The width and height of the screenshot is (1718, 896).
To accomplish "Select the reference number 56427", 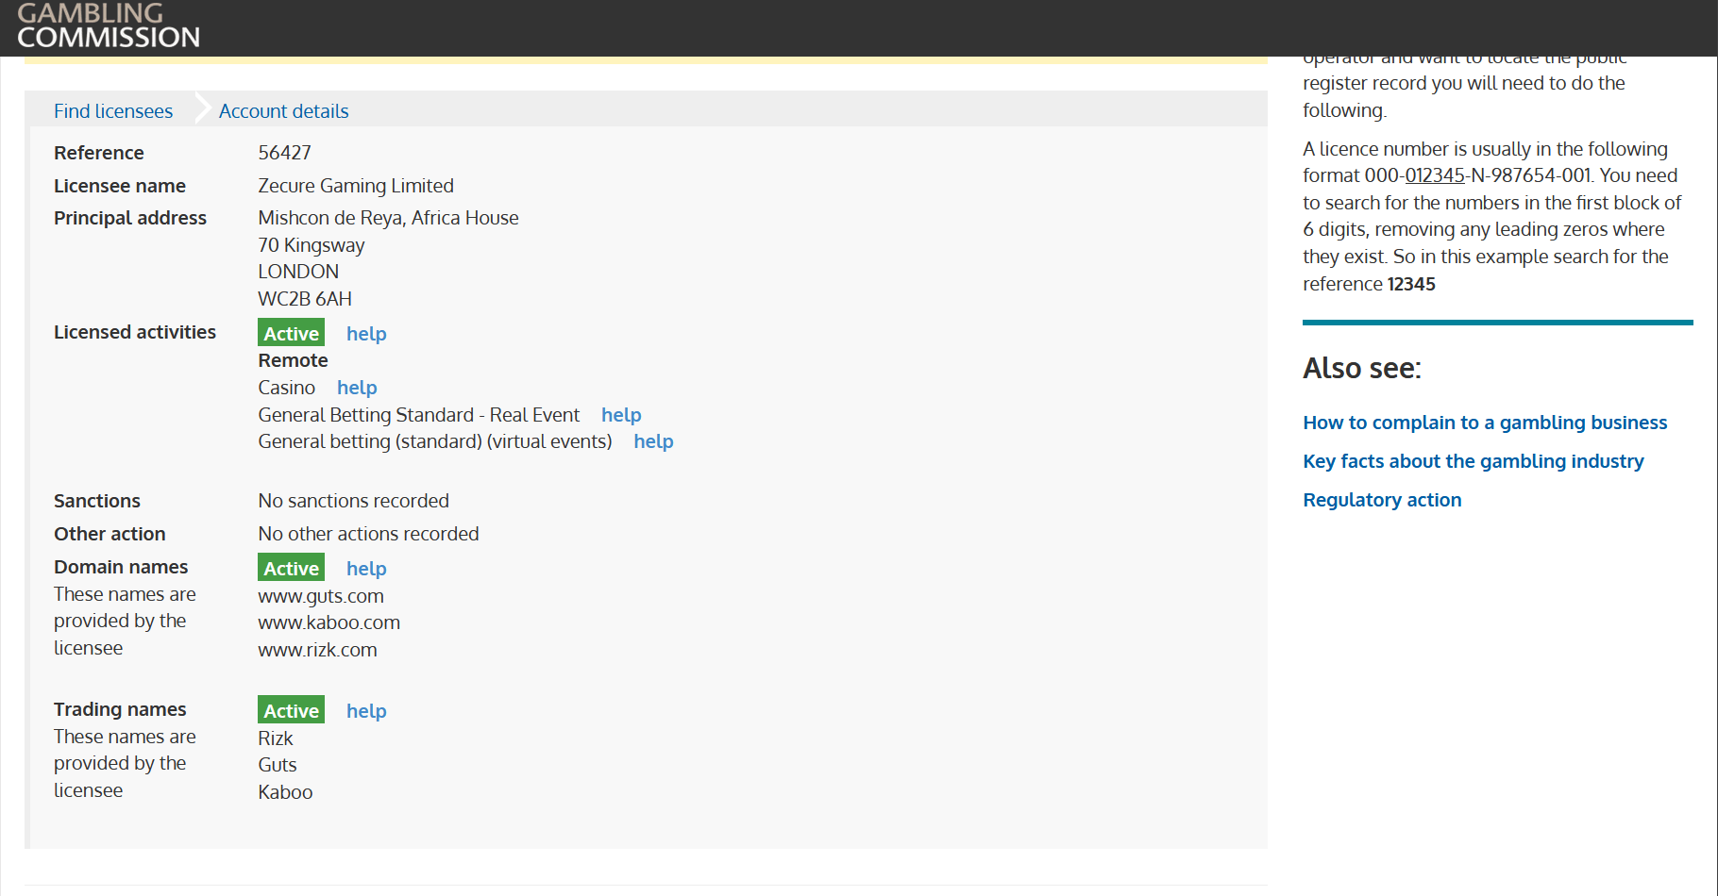I will click(284, 153).
